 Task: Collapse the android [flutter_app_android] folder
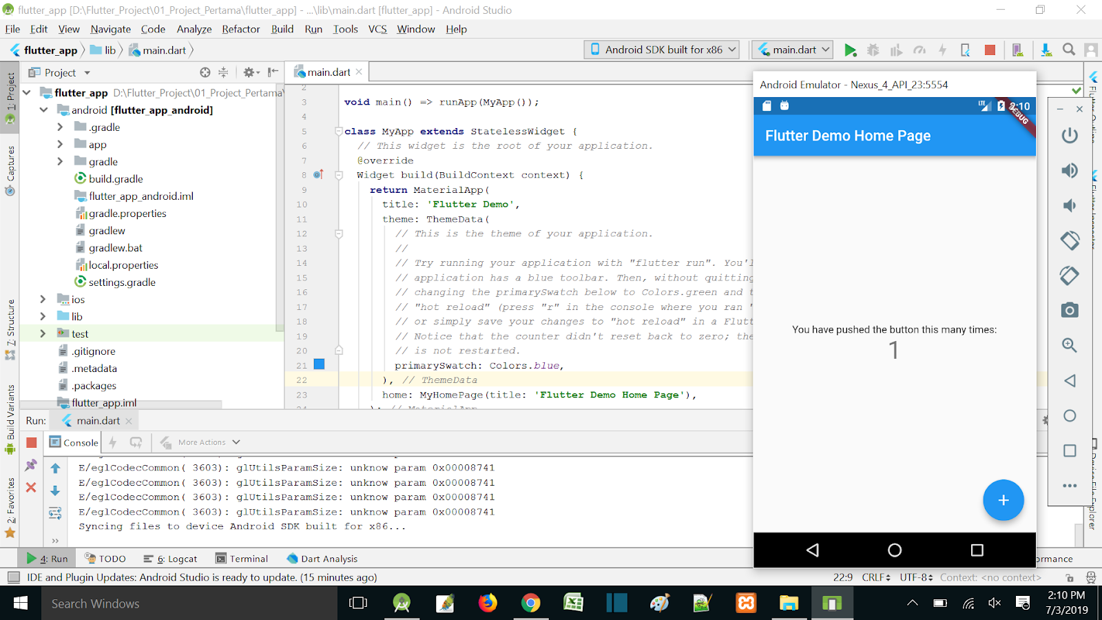[x=43, y=110]
